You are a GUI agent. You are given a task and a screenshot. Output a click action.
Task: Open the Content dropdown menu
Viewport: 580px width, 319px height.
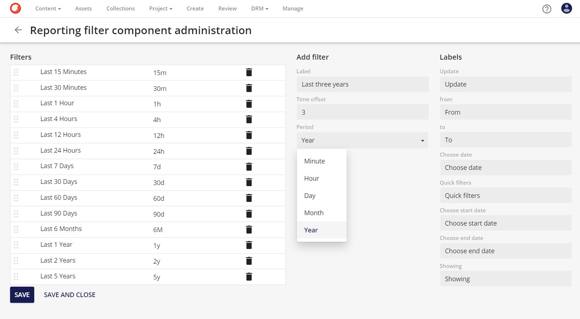pyautogui.click(x=48, y=9)
